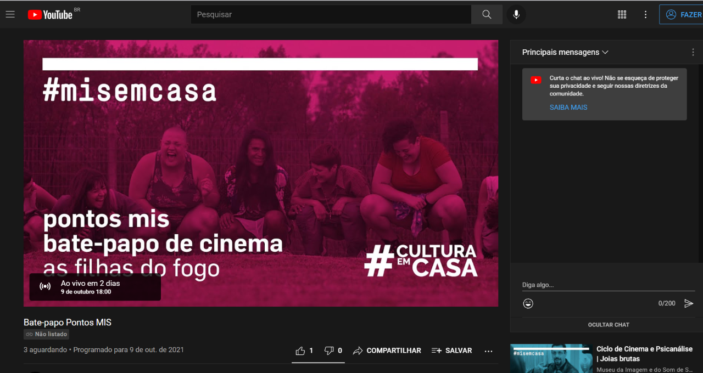Image resolution: width=703 pixels, height=373 pixels.
Task: Click the Fazer login button
Action: coord(683,15)
